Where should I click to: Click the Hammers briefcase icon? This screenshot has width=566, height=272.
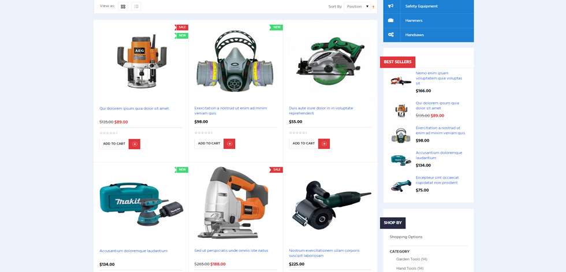[x=391, y=21]
